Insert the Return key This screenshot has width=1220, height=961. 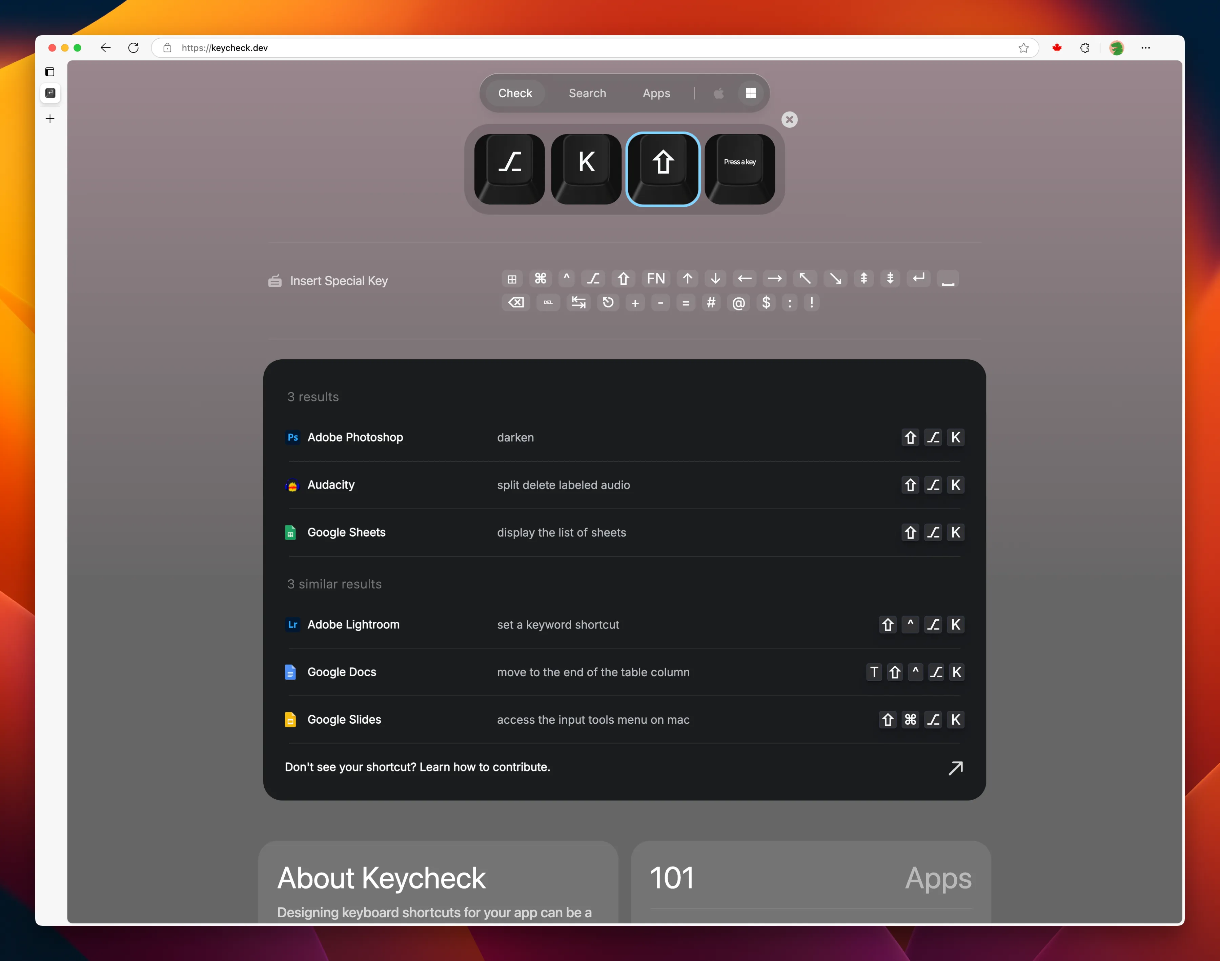[x=918, y=279]
